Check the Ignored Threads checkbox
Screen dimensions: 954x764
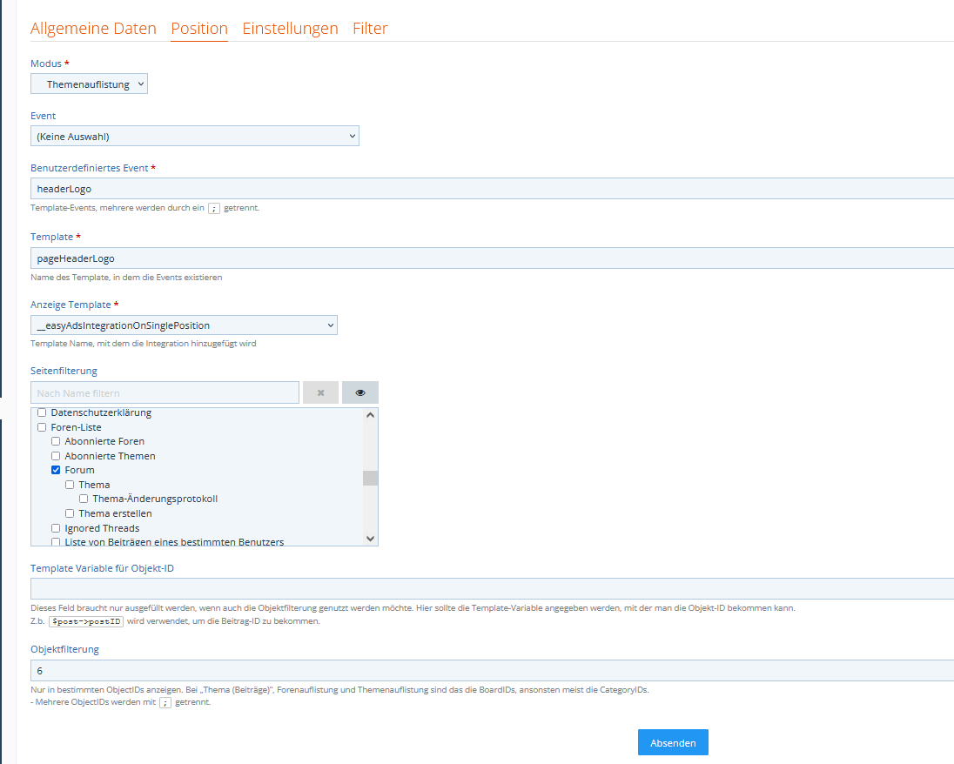click(56, 528)
